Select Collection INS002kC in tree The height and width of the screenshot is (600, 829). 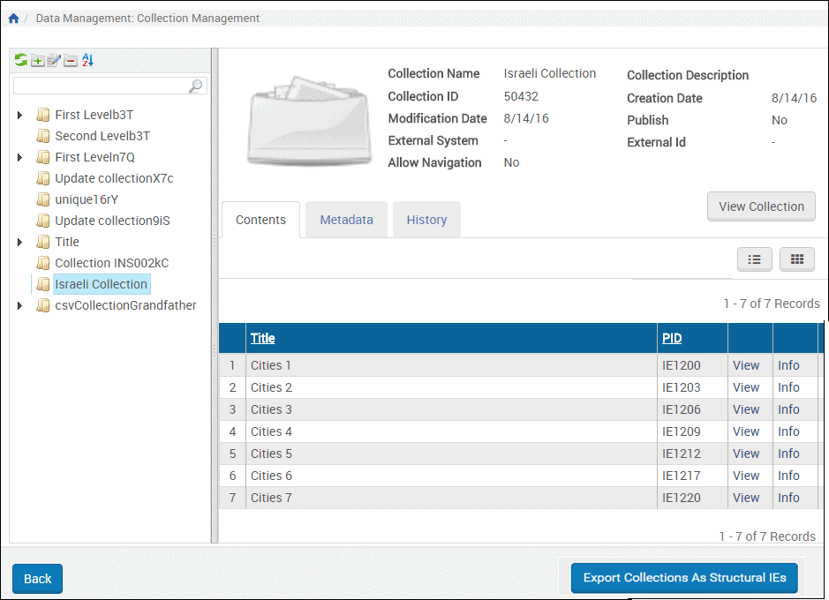111,263
